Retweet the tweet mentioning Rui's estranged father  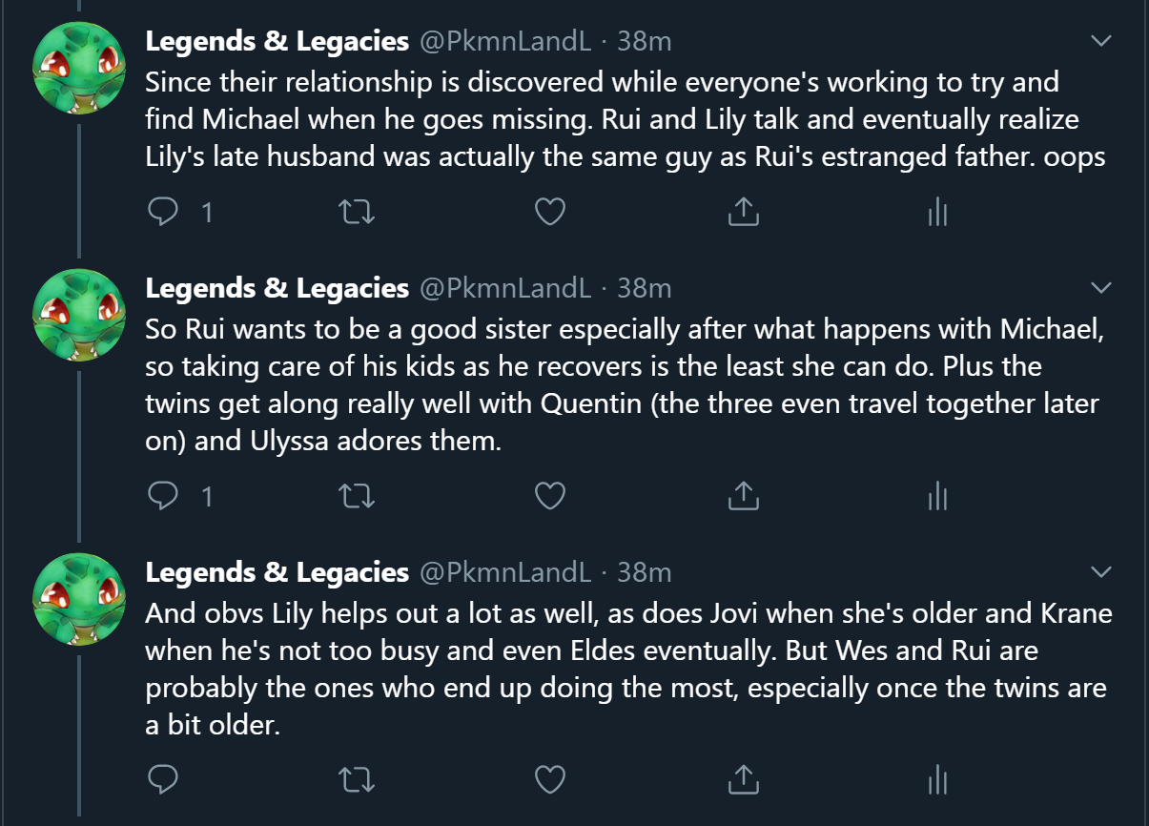[358, 212]
